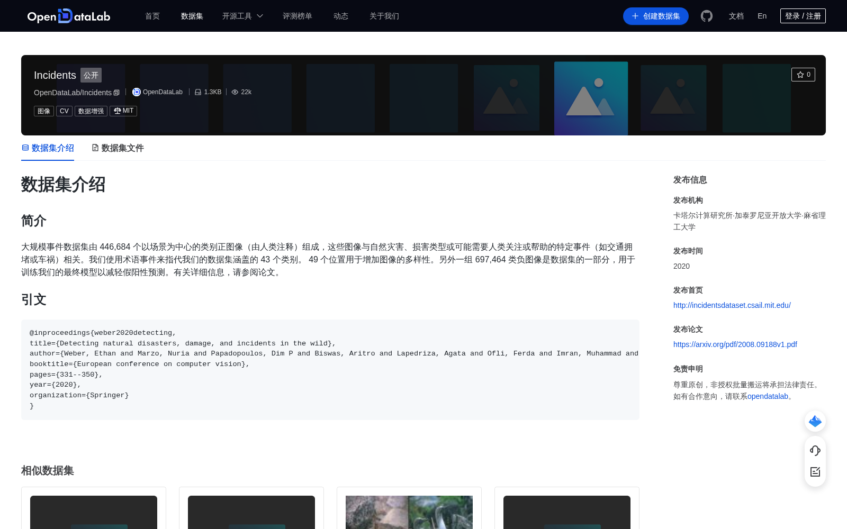Click the 图像 tag
The image size is (847, 529).
point(44,111)
